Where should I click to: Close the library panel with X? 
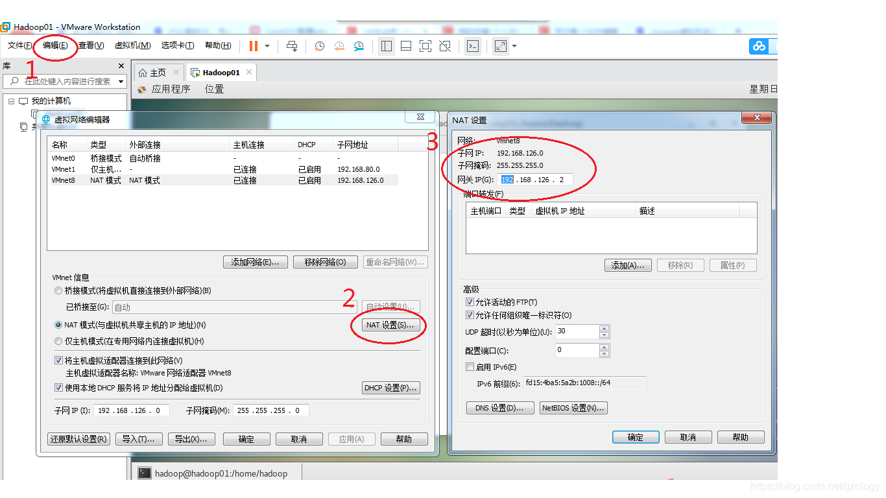point(121,66)
